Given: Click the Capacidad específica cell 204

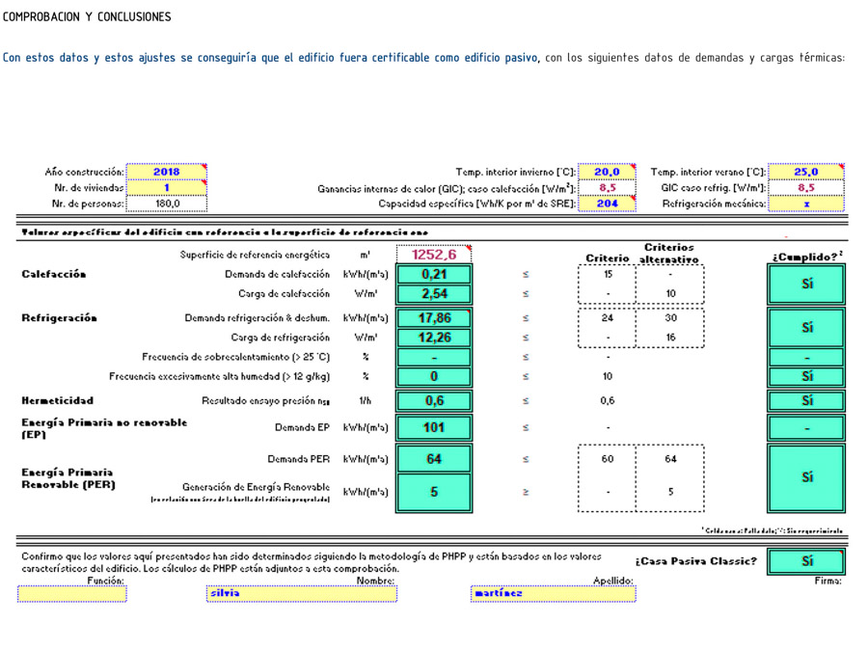Looking at the screenshot, I should (x=608, y=203).
